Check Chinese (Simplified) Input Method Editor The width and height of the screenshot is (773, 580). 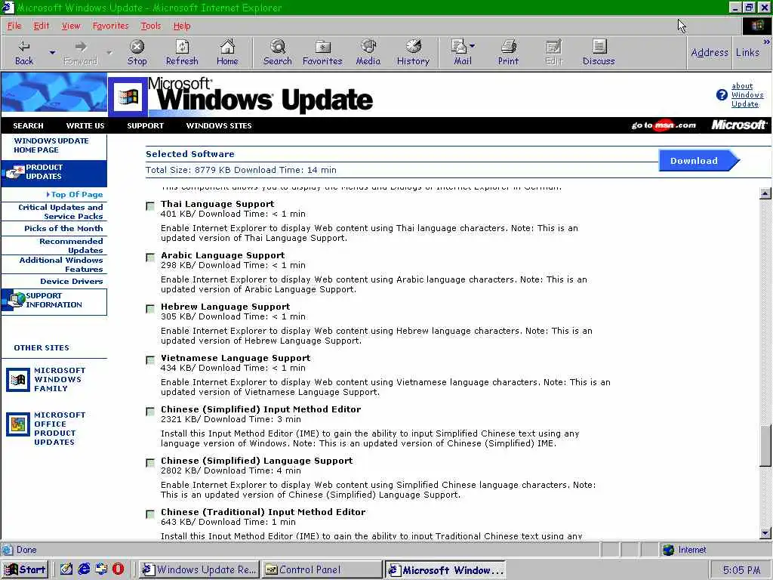[x=150, y=412]
